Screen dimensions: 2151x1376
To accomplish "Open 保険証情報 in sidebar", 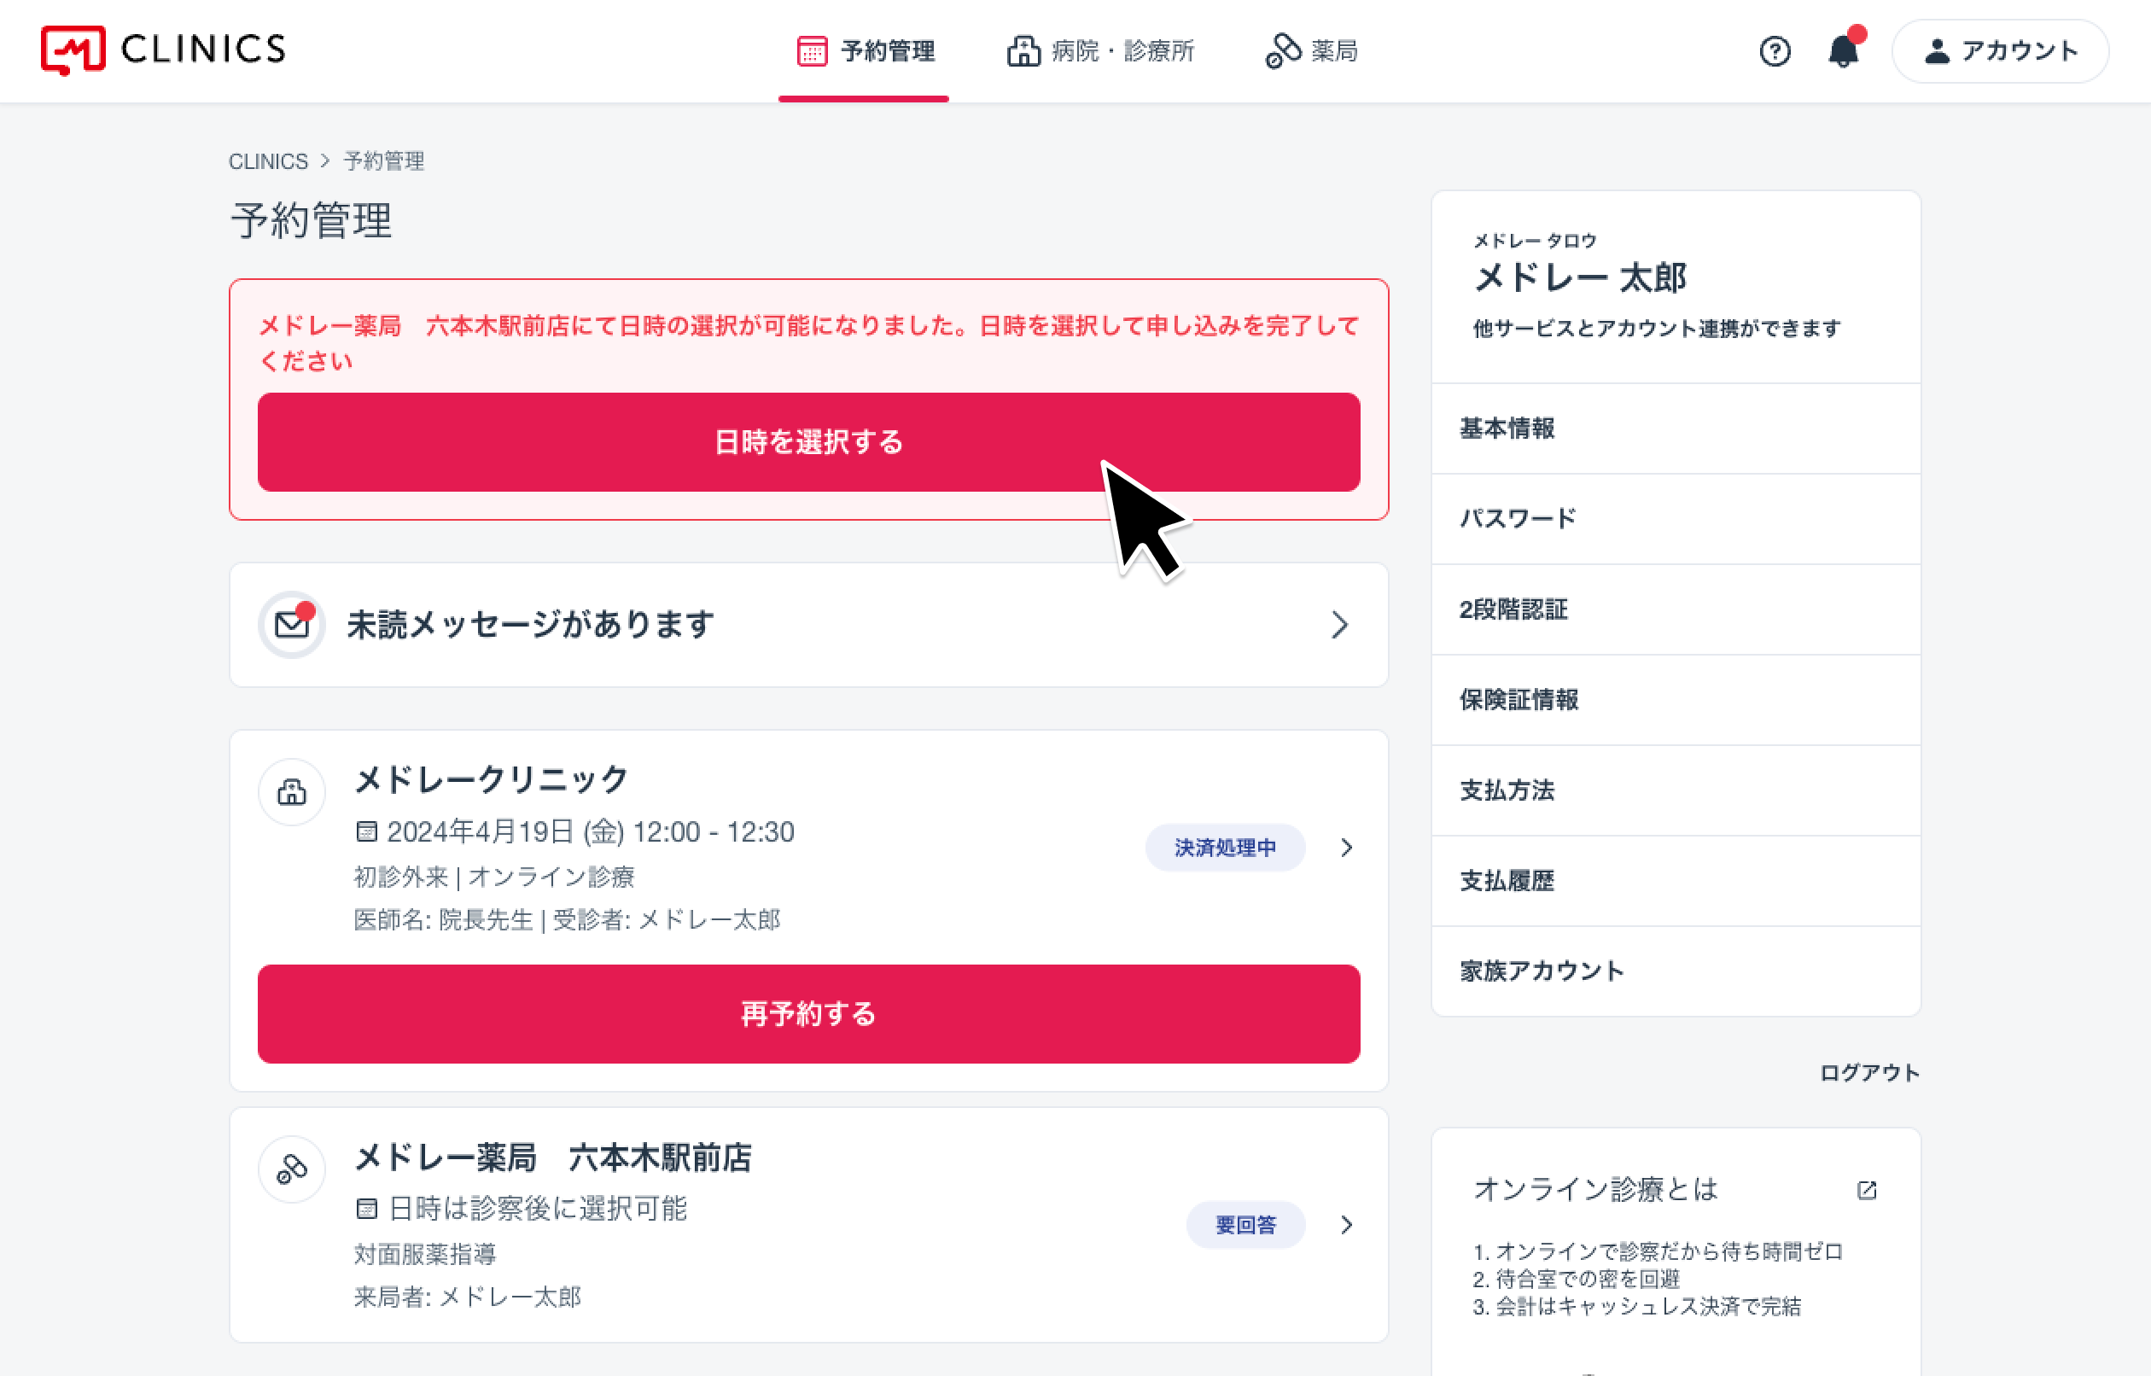I will pos(1676,700).
